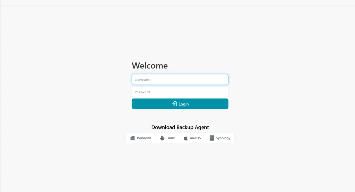355x192 pixels.
Task: Download the backup agent for Linux
Action: 167,138
